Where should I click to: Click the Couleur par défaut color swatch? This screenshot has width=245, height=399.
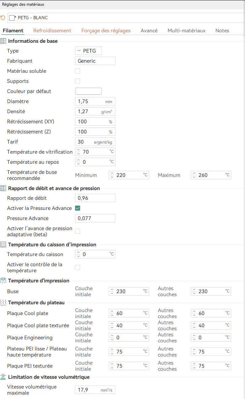[x=89, y=91]
